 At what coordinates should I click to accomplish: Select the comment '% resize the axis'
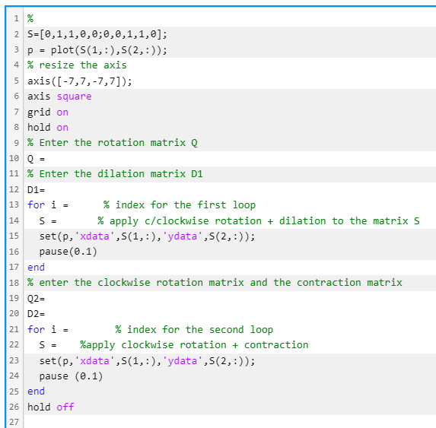77,65
